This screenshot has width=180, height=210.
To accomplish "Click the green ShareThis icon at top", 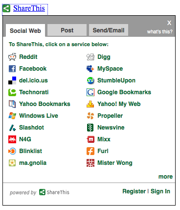I will coord(6,8).
